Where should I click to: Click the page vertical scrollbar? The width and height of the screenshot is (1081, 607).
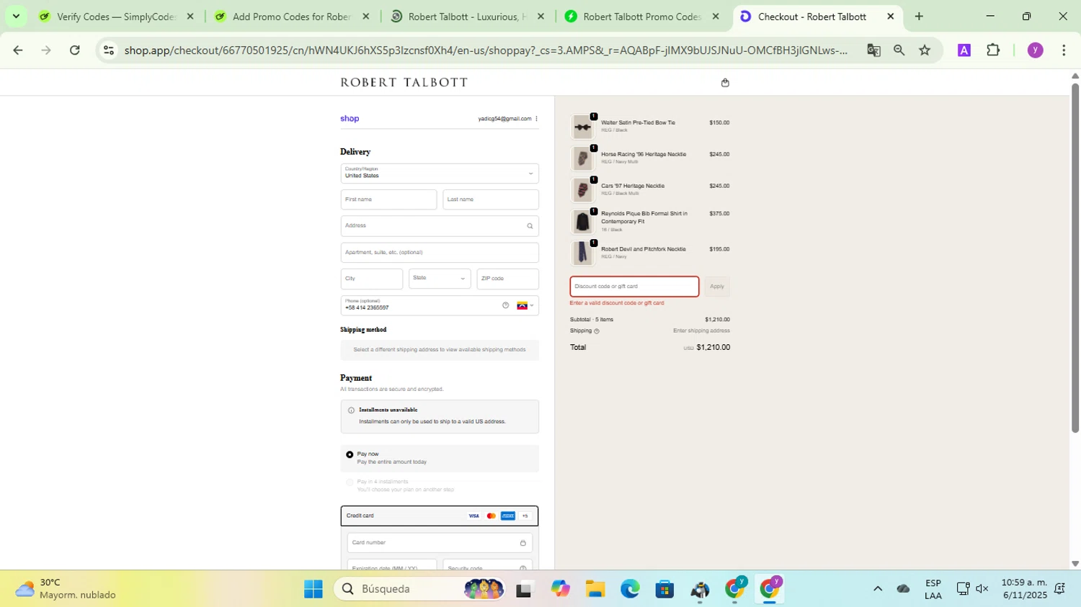1075,257
